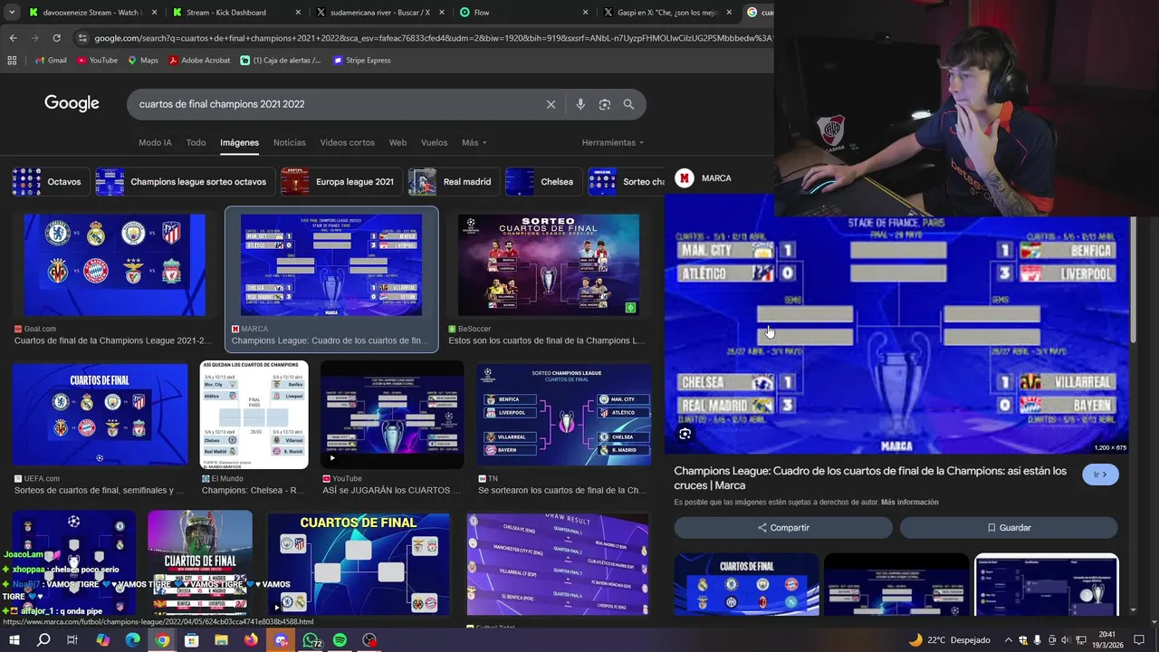Viewport: 1159px width, 652px height.
Task: Switch to the sudamericana river X tab
Action: click(378, 13)
